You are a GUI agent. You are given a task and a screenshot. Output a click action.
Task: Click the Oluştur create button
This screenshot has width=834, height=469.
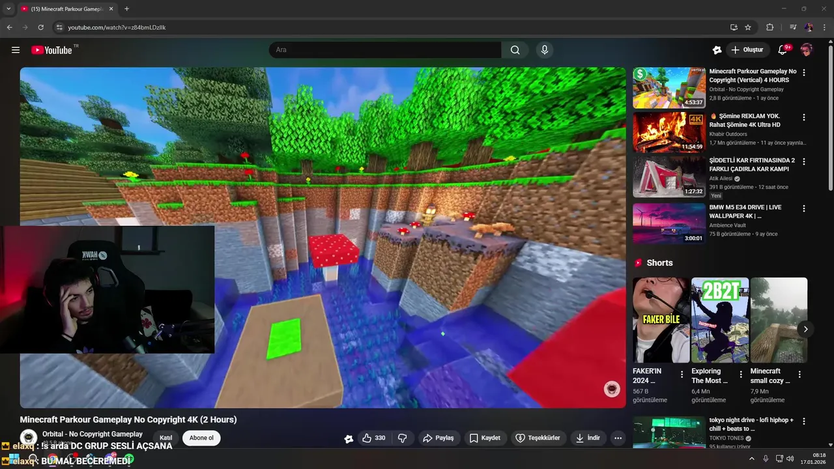748,50
